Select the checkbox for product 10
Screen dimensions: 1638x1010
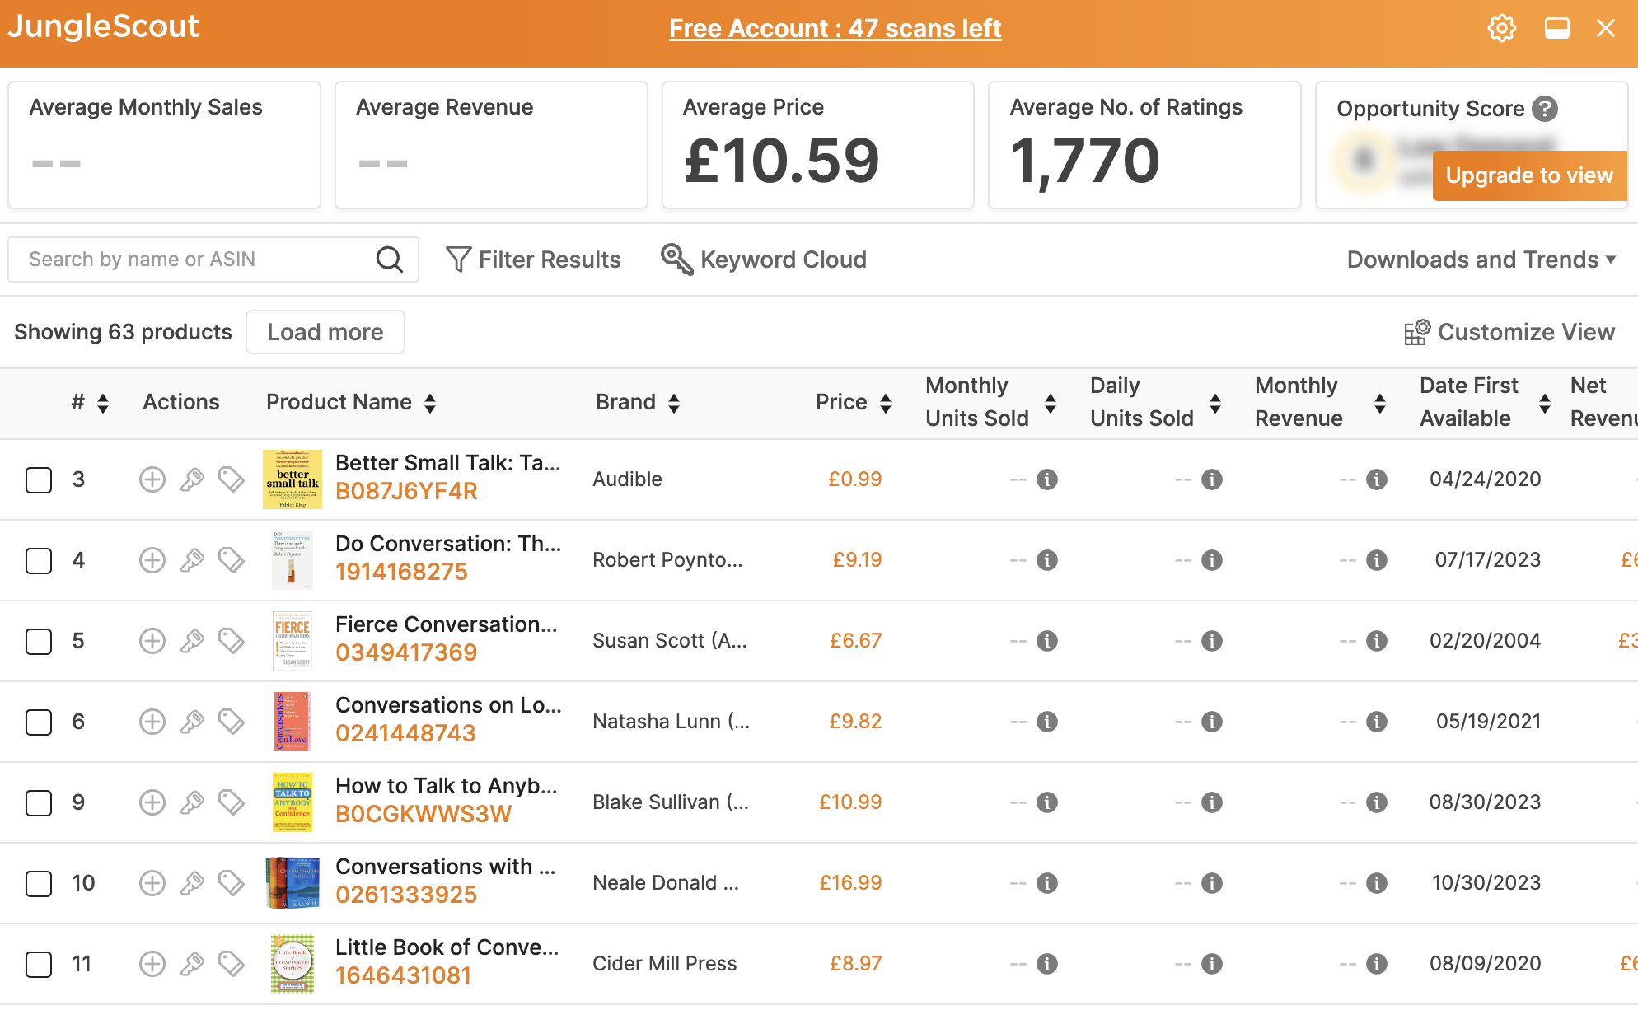[39, 883]
